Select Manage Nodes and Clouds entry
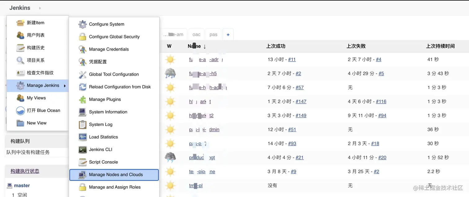 click(x=114, y=175)
